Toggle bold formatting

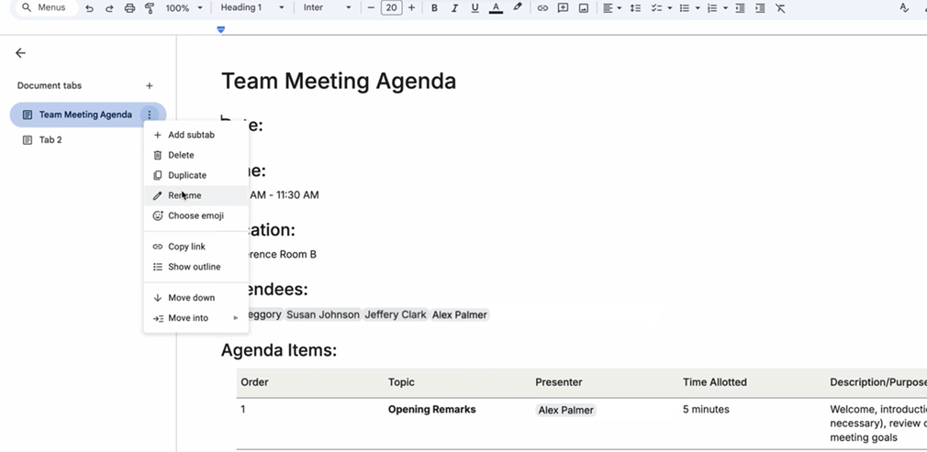434,8
